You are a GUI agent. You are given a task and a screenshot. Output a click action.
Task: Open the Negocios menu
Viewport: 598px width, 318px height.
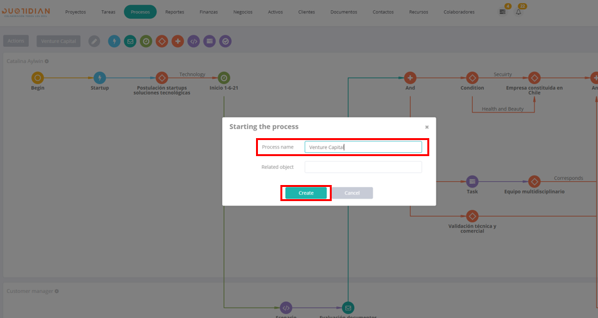pyautogui.click(x=243, y=12)
